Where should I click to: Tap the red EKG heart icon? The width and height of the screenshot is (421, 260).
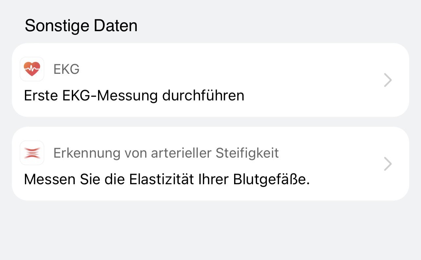[32, 69]
